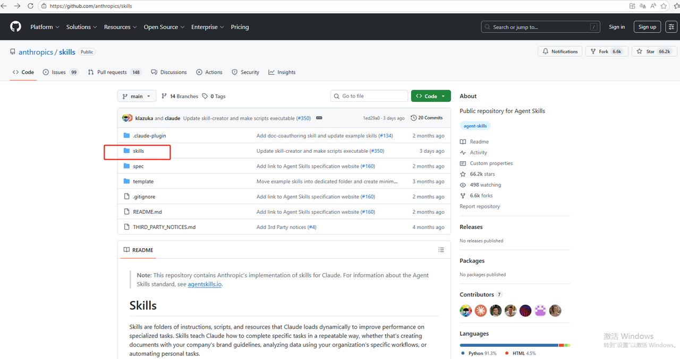The height and width of the screenshot is (359, 680).
Task: Reload the page with the refresh icon
Action: pyautogui.click(x=30, y=6)
